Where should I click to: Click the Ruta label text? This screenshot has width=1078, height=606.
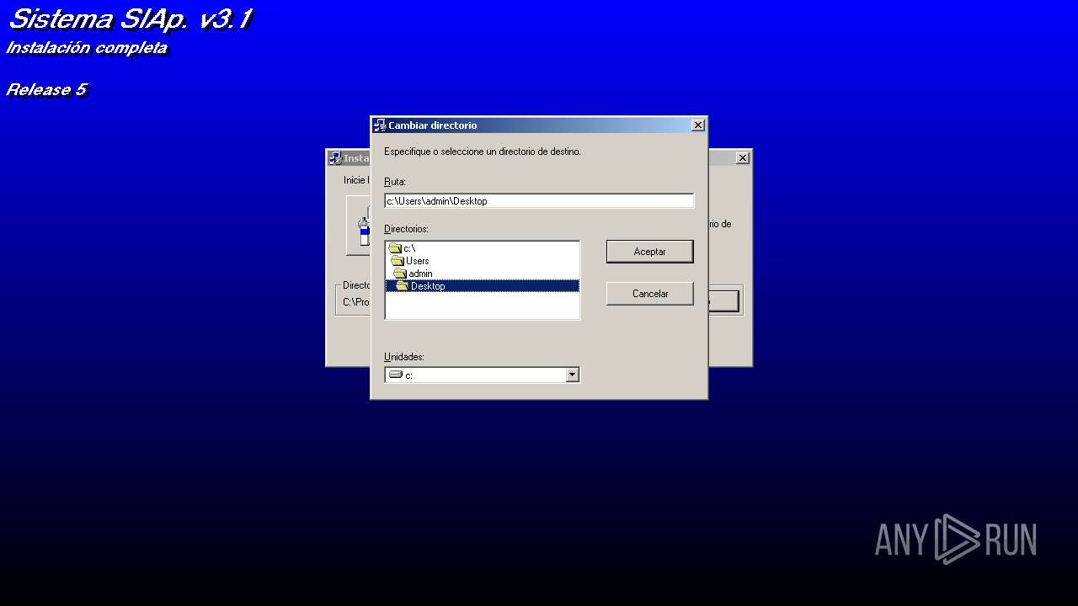point(395,182)
